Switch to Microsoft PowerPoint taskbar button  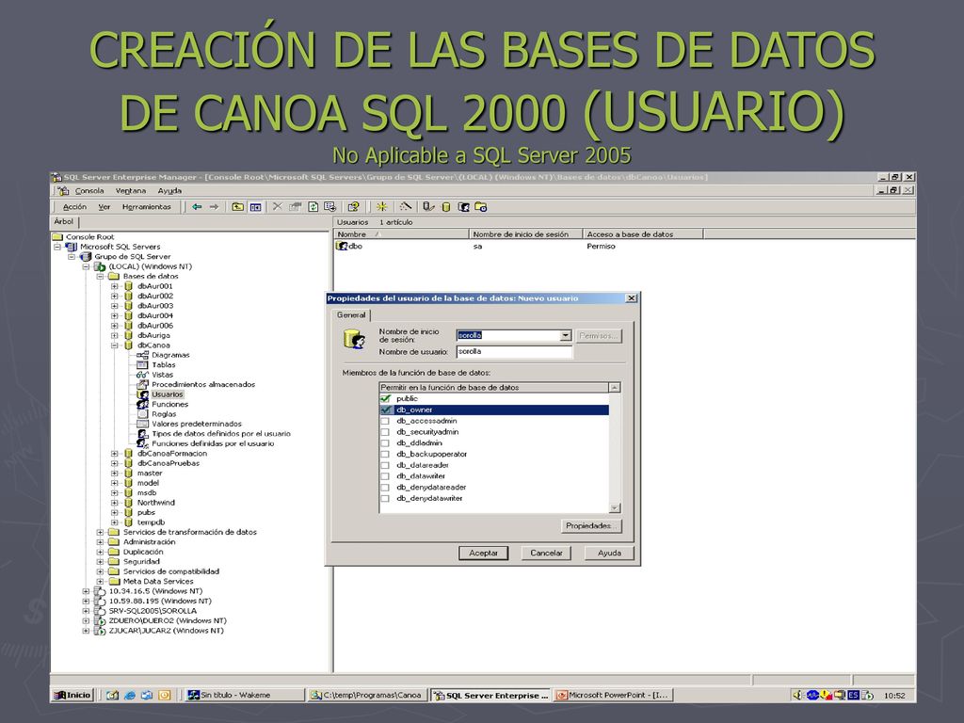click(613, 695)
